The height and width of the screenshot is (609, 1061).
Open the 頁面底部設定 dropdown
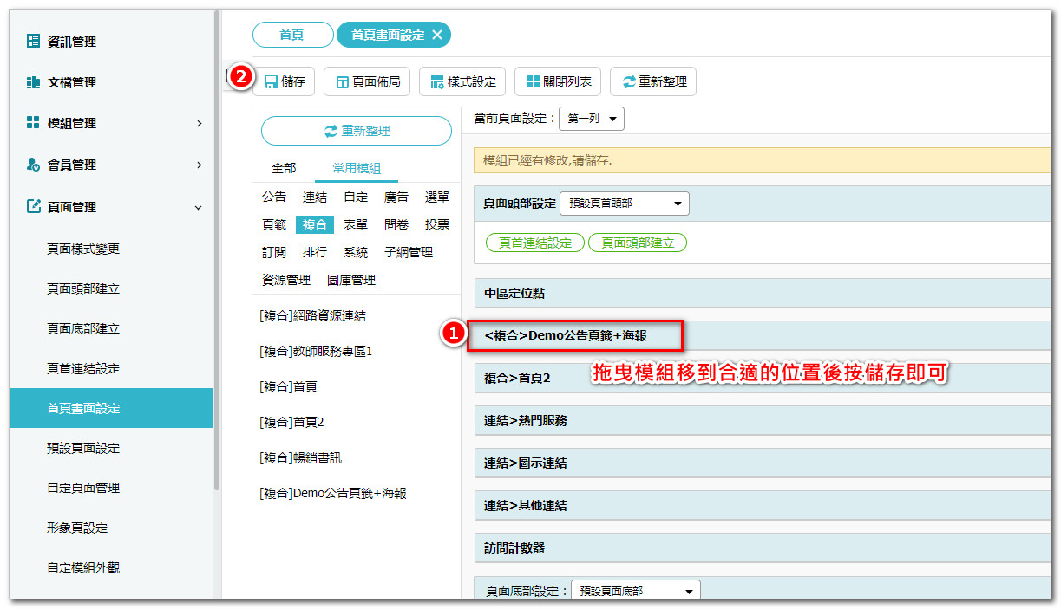click(635, 591)
